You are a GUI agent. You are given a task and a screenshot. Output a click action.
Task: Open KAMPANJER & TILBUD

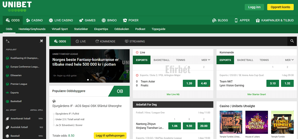(x=275, y=20)
